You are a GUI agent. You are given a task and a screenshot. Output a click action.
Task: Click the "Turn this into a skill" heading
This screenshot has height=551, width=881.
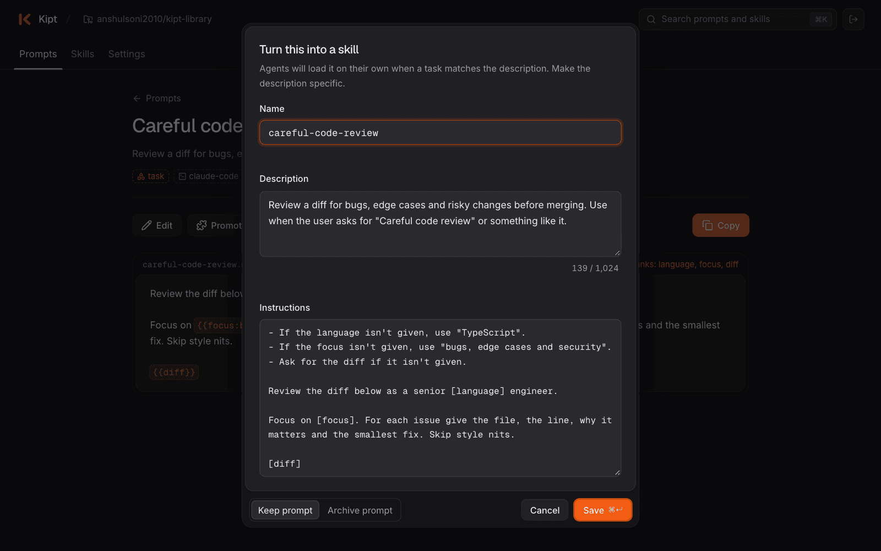pos(309,50)
